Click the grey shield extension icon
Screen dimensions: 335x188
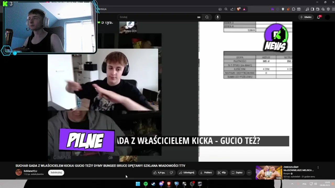(283, 9)
